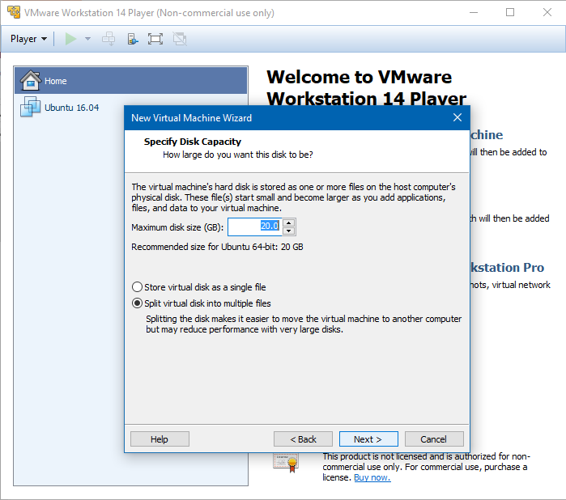Cancel the wizard
Screen dimensions: 566x500
click(434, 439)
